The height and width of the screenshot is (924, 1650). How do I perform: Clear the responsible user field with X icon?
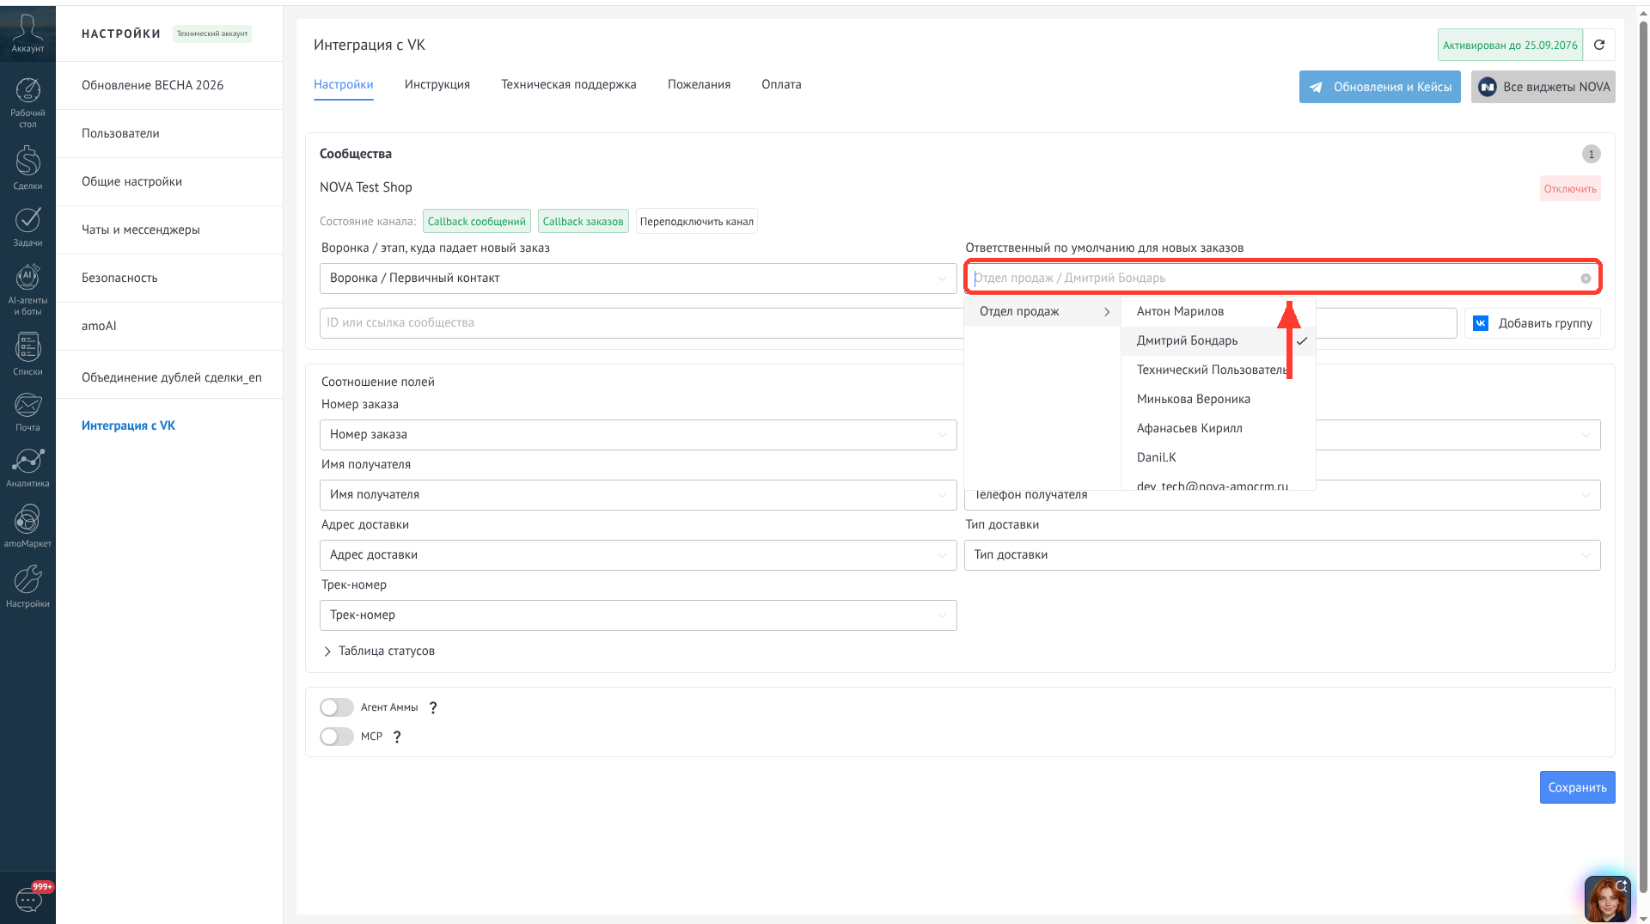1586,278
